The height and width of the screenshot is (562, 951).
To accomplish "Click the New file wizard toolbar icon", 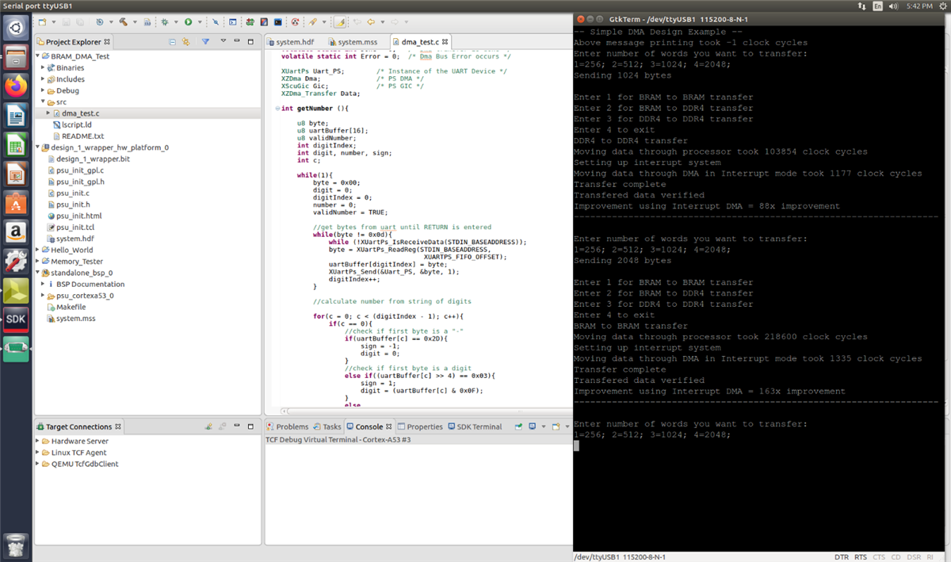I will [x=42, y=22].
